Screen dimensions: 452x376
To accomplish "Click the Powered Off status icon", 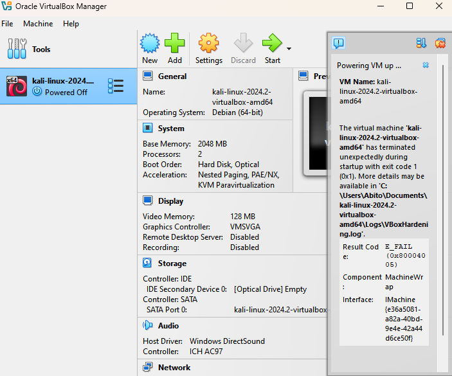I will (37, 91).
